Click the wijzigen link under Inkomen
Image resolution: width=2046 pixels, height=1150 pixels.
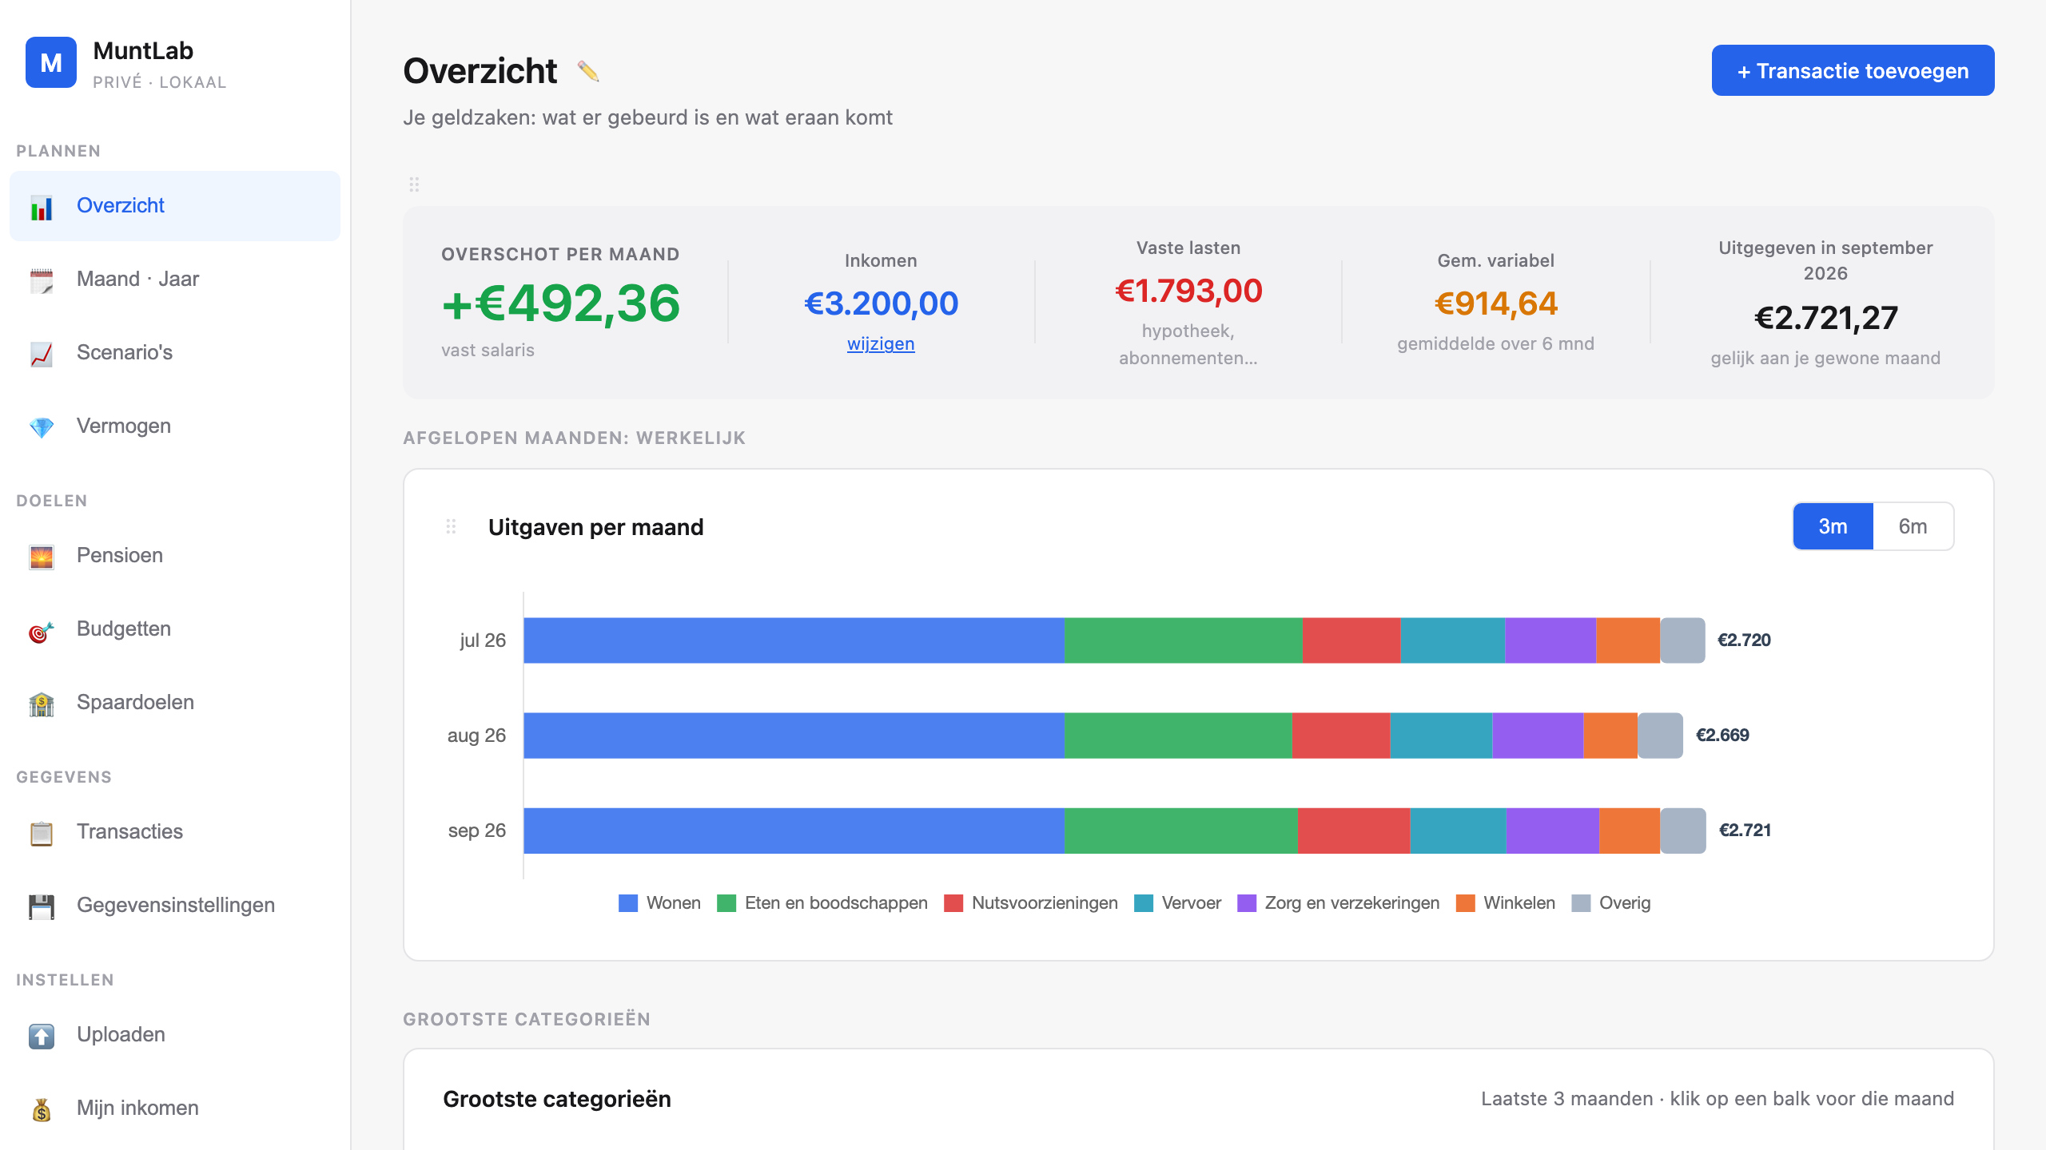(881, 344)
